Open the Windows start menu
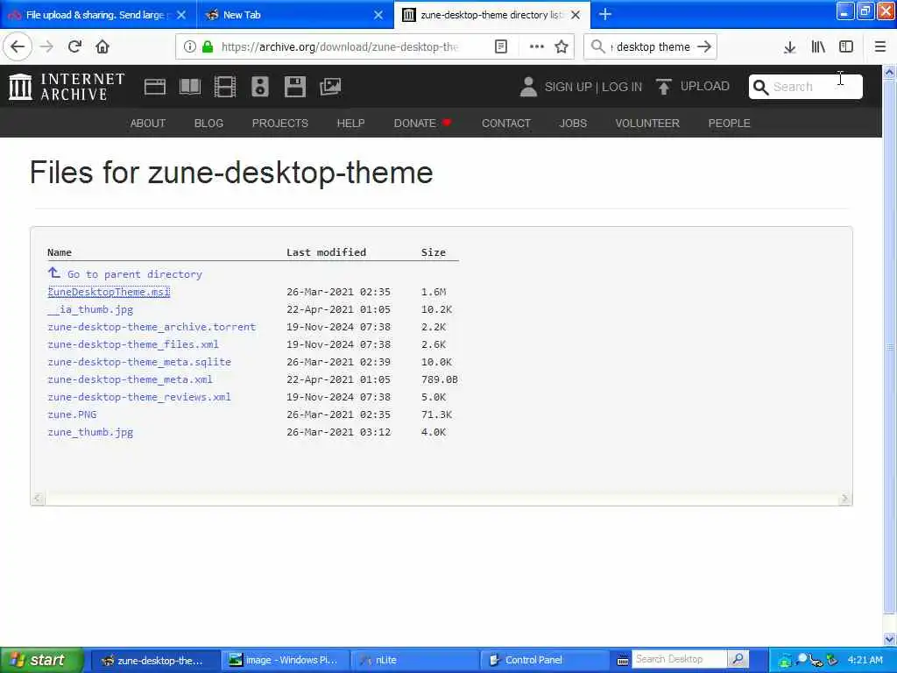 pos(41,660)
